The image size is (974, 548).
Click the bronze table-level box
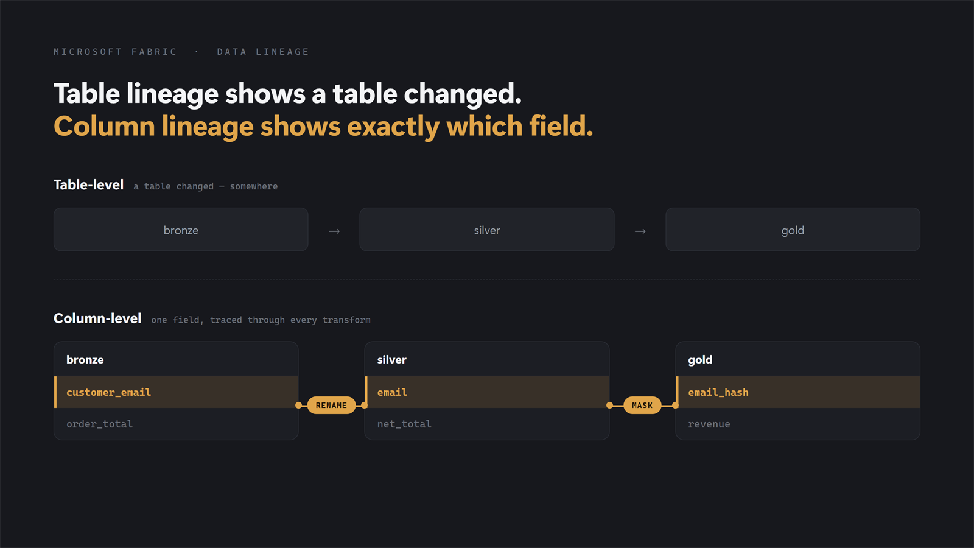181,230
